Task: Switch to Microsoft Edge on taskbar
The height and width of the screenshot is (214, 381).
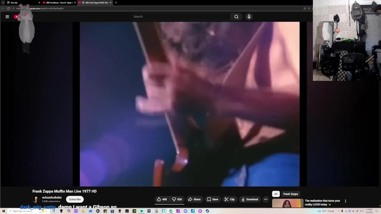Action: pos(171,211)
